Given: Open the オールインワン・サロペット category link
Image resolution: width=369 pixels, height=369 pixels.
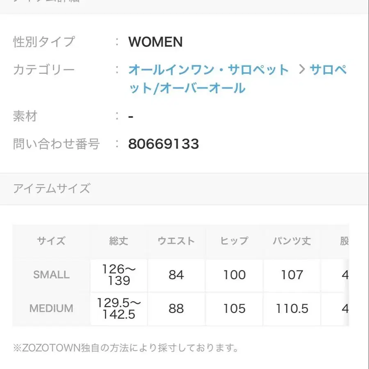Looking at the screenshot, I should 208,70.
